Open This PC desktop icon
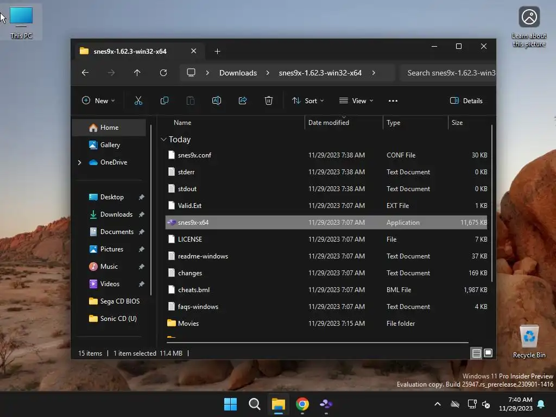This screenshot has width=556, height=417. pos(21,22)
